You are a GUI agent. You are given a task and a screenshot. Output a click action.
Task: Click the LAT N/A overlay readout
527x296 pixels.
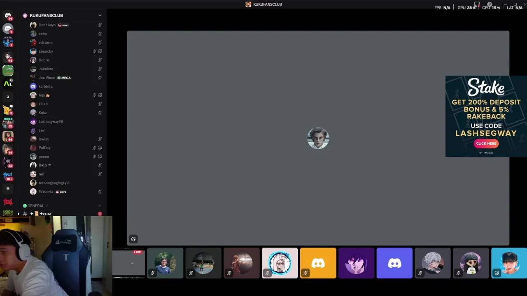point(515,7)
